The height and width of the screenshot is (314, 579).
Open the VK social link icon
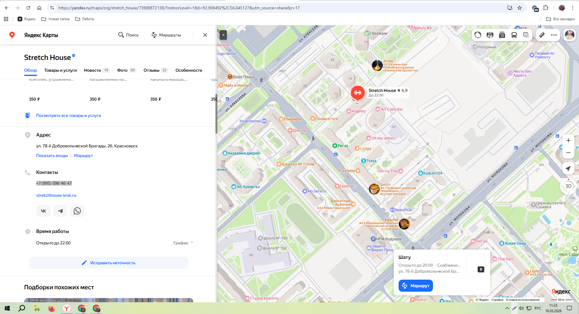[43, 211]
